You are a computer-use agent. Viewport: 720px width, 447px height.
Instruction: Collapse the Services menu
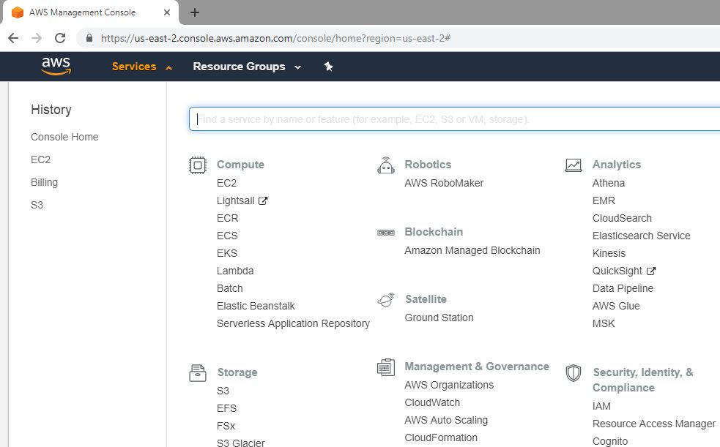pyautogui.click(x=142, y=67)
